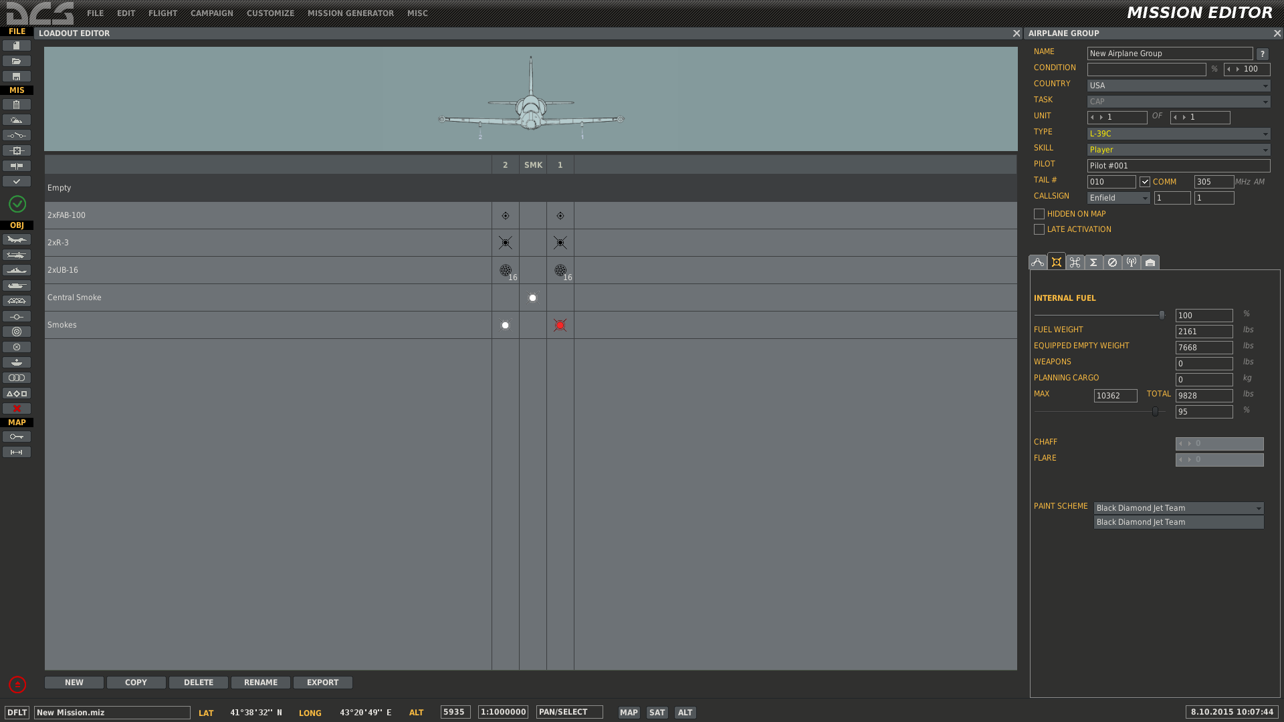This screenshot has height=722, width=1284.
Task: Select UB-16 rocket pod on pylon 2
Action: (x=506, y=270)
